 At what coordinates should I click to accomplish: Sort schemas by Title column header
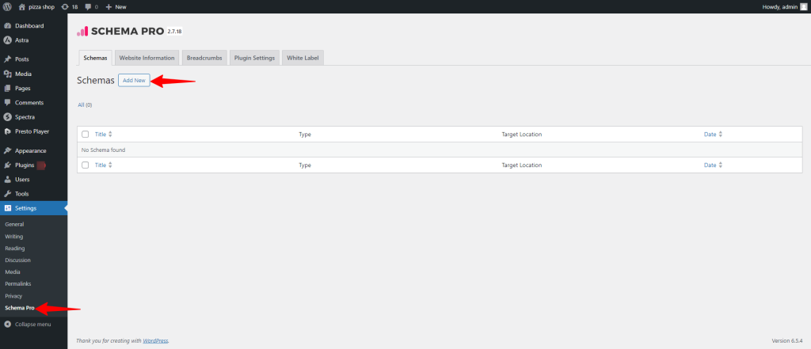click(x=101, y=135)
